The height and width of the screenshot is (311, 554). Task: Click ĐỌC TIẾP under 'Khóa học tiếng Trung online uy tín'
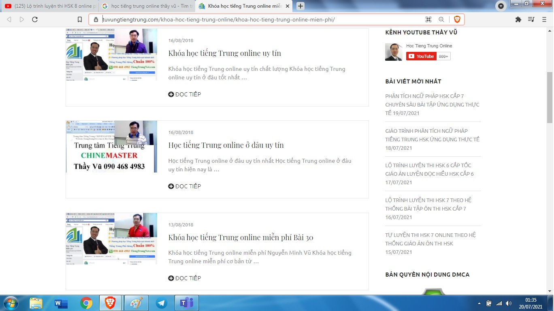pyautogui.click(x=185, y=94)
